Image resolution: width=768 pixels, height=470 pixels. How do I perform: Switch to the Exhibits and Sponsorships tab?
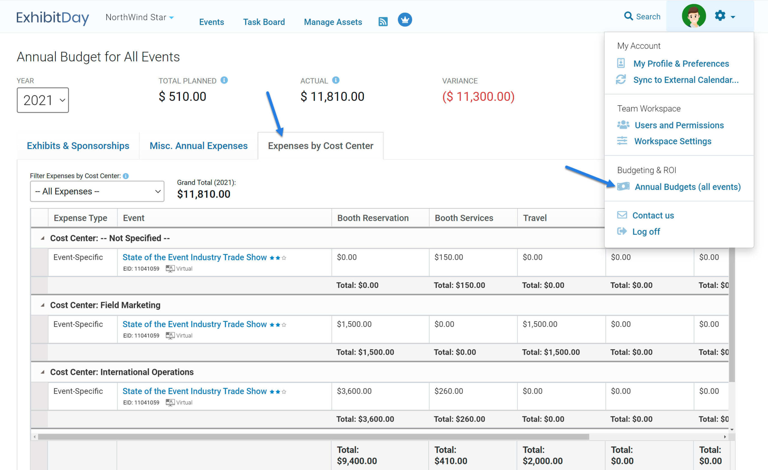[78, 145]
